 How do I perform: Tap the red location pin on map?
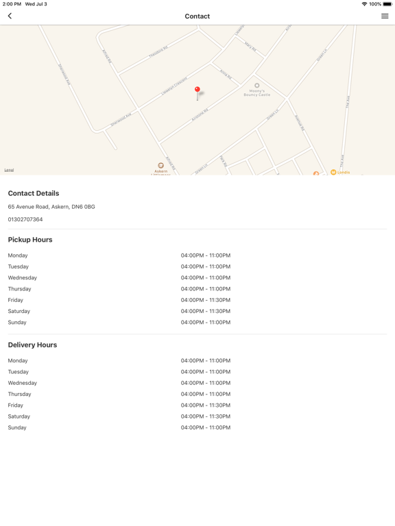[x=197, y=93]
